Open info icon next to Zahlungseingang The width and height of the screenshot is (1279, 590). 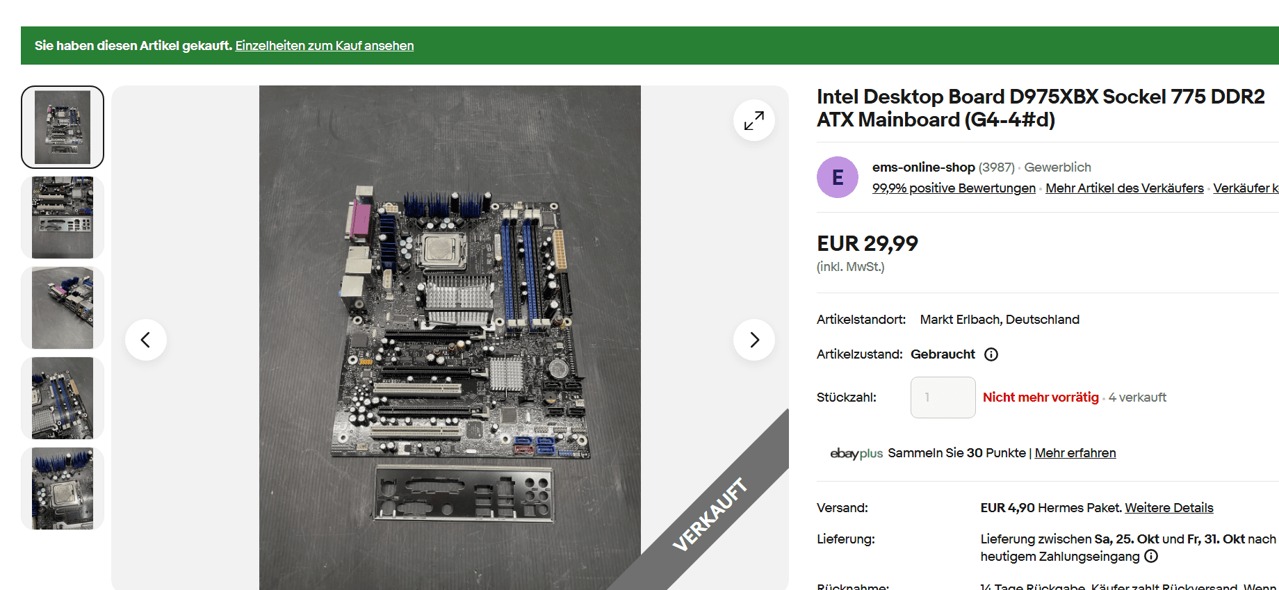(x=1151, y=556)
